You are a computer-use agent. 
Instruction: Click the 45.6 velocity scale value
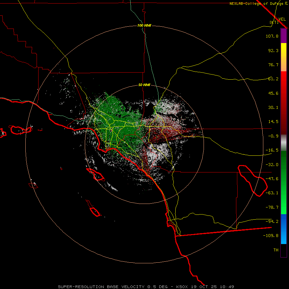click(273, 93)
